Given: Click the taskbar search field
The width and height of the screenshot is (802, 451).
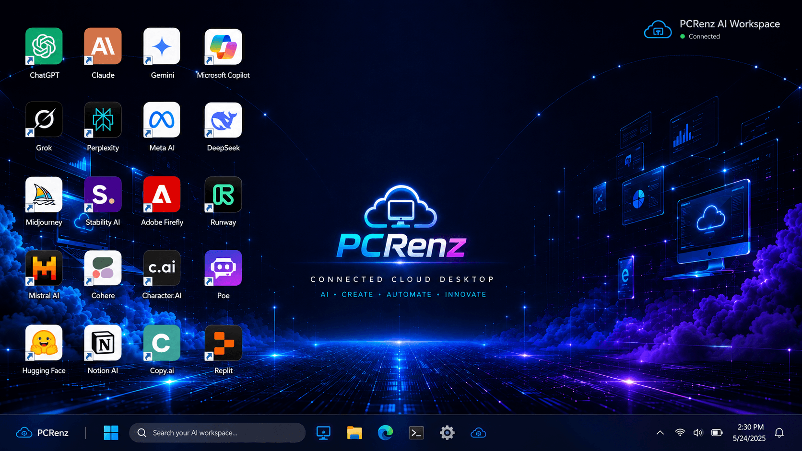Looking at the screenshot, I should (217, 433).
